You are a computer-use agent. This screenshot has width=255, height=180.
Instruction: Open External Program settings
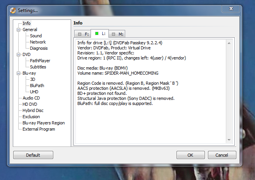pyautogui.click(x=39, y=129)
